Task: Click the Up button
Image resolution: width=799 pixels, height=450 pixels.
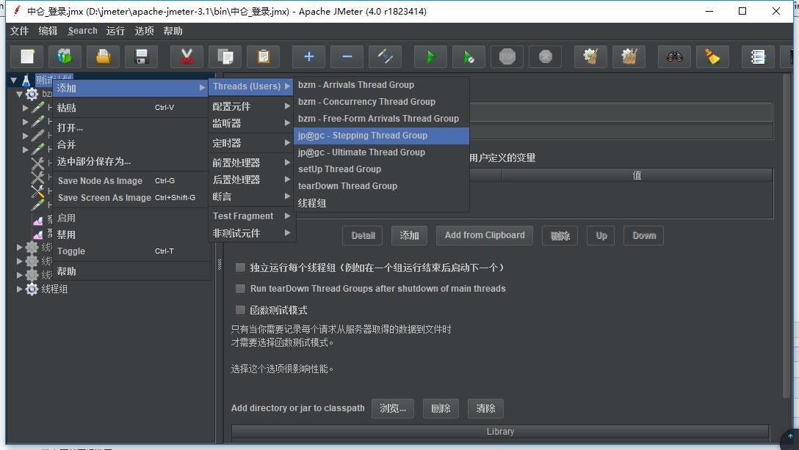Action: click(x=601, y=235)
